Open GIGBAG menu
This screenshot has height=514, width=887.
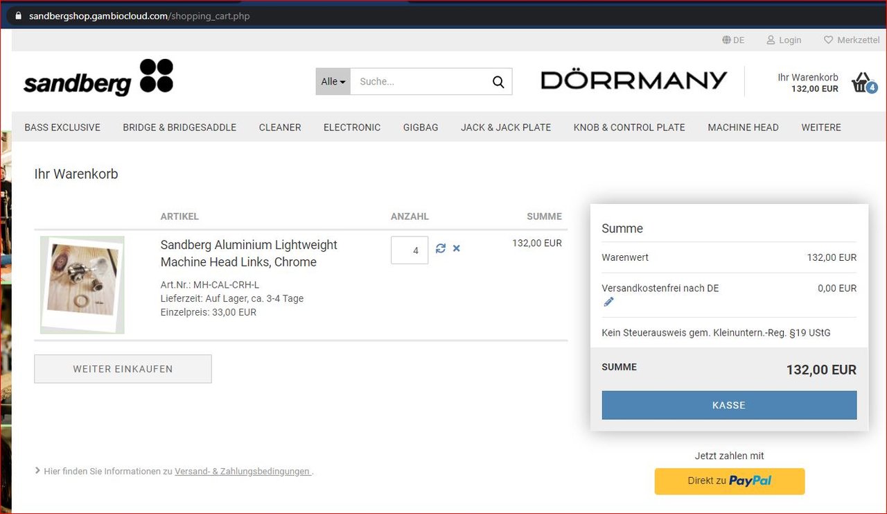coord(421,127)
